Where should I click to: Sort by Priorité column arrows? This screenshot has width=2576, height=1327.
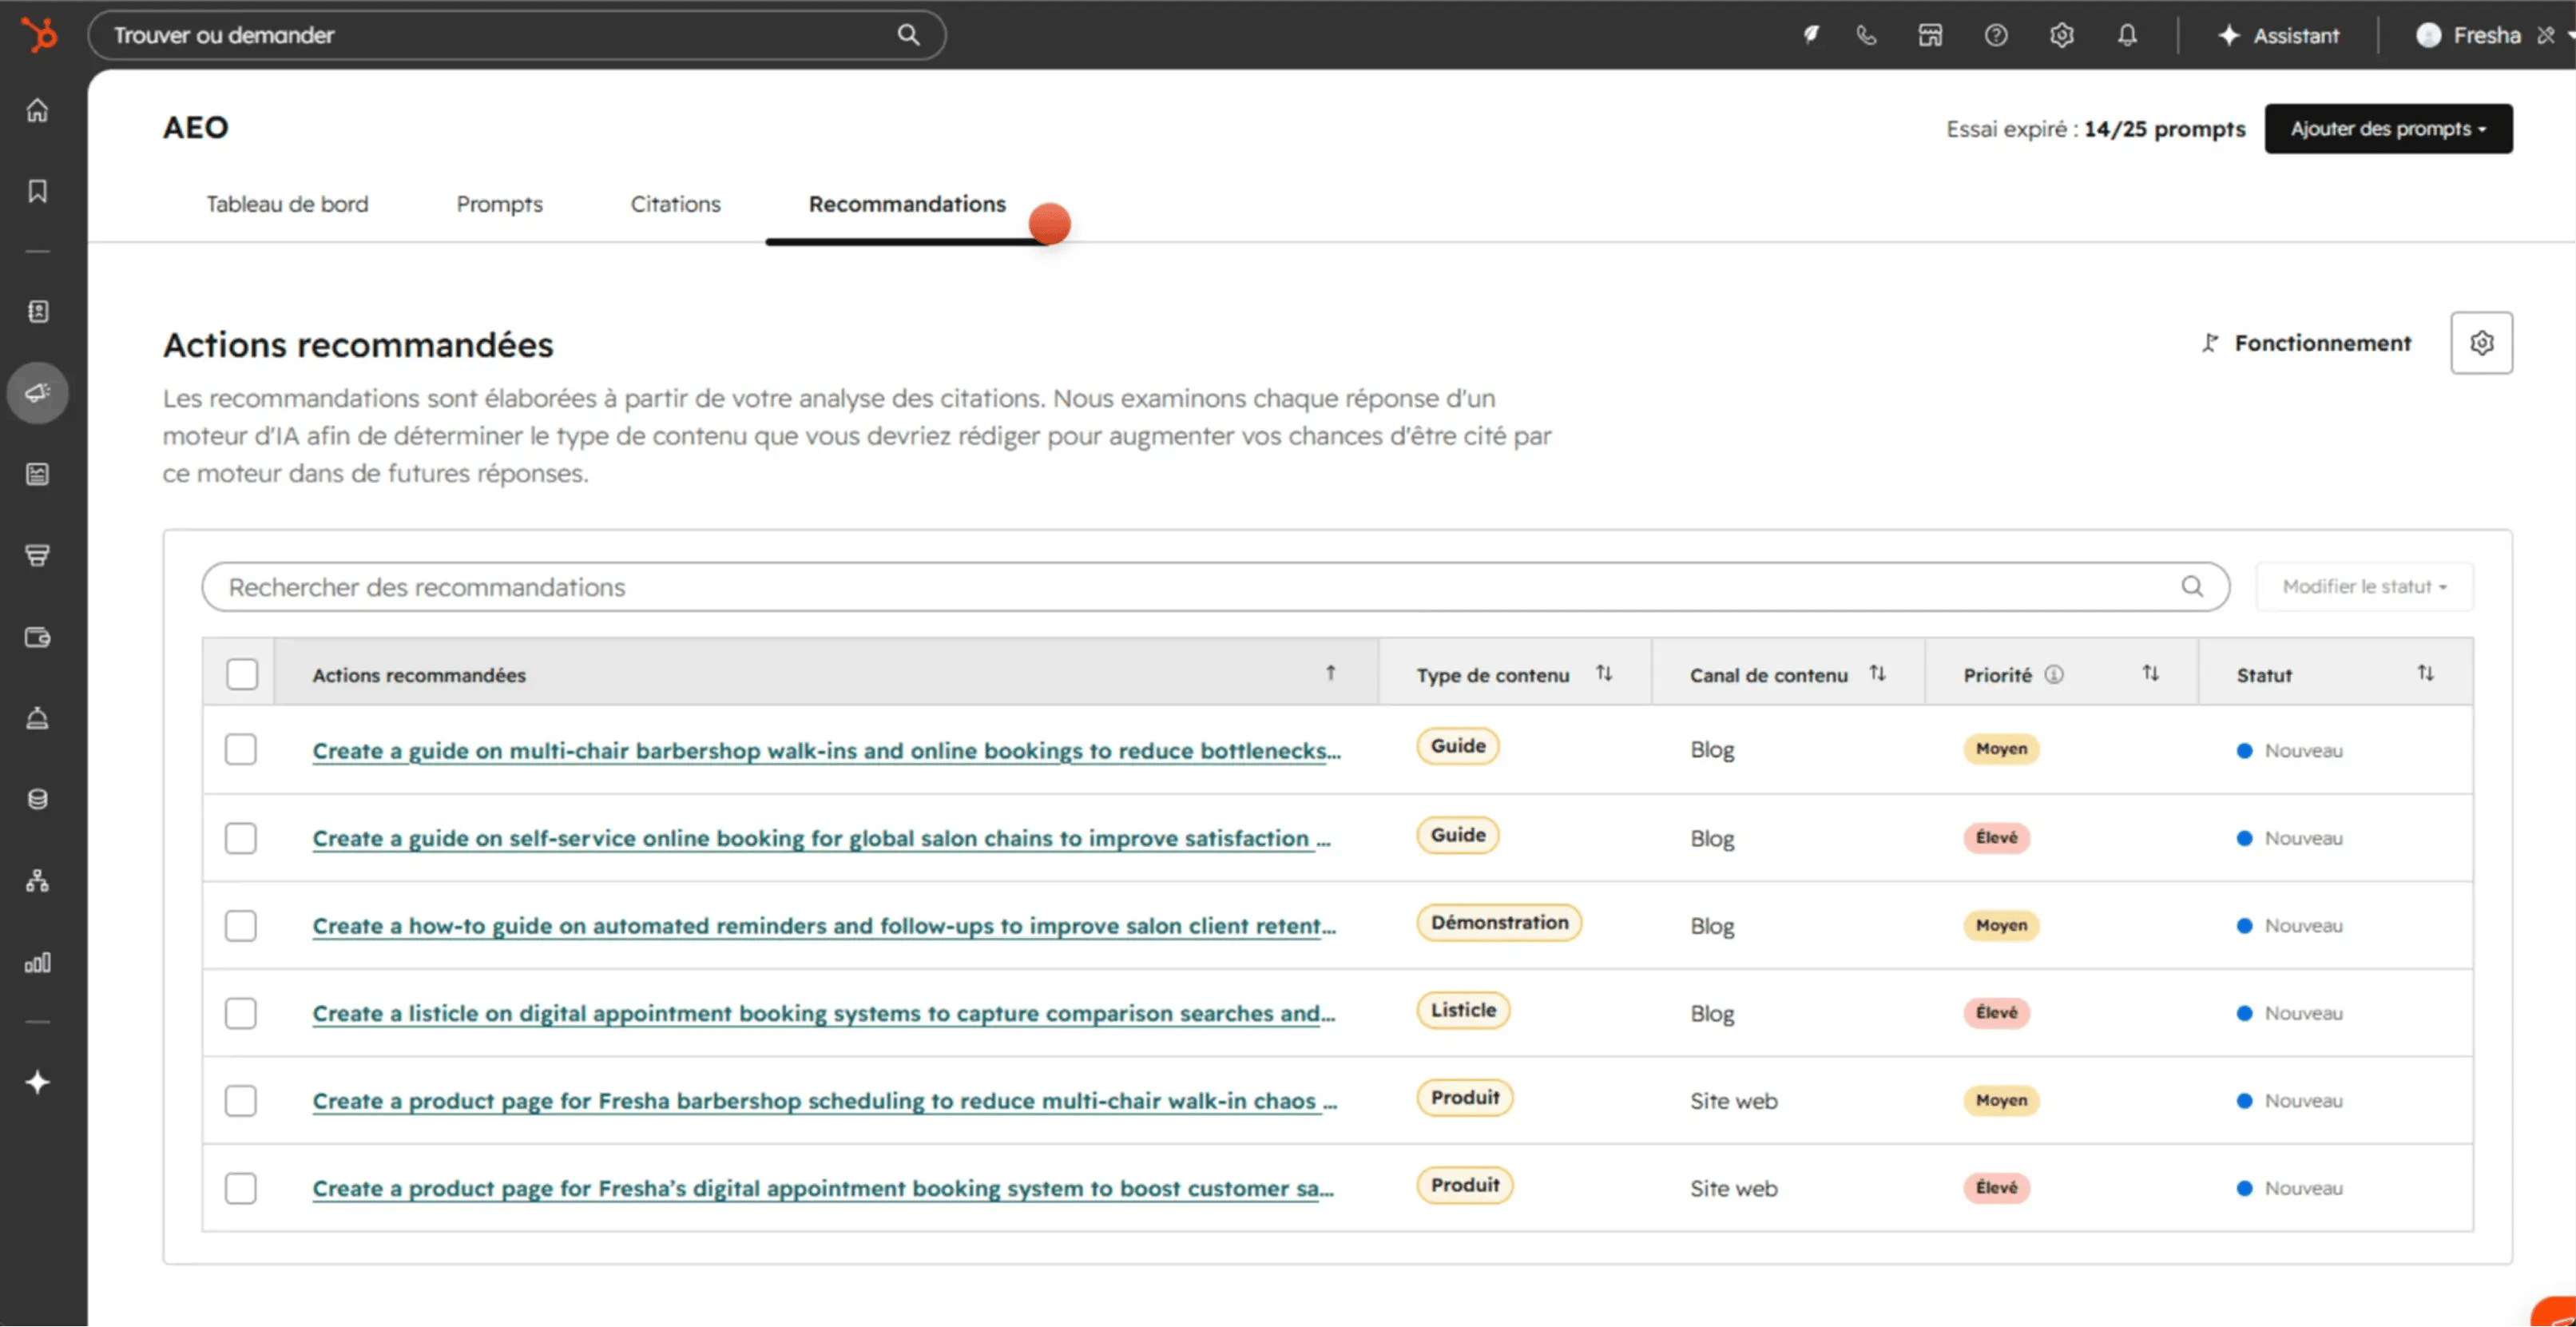tap(2150, 673)
